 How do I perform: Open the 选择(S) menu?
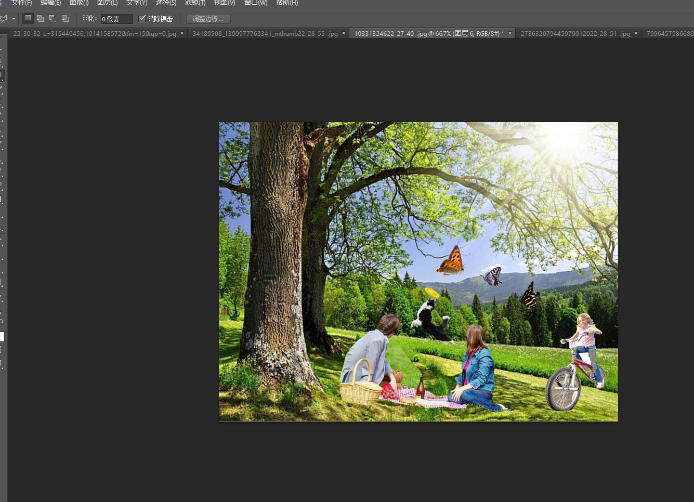(166, 3)
